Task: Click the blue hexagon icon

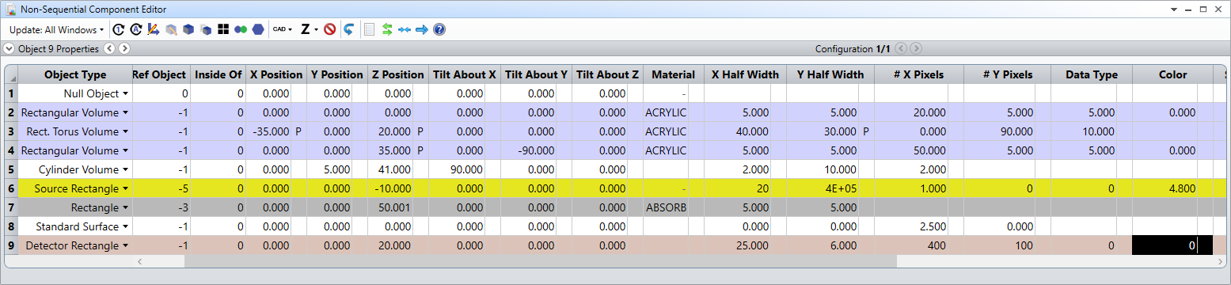Action: 258,29
